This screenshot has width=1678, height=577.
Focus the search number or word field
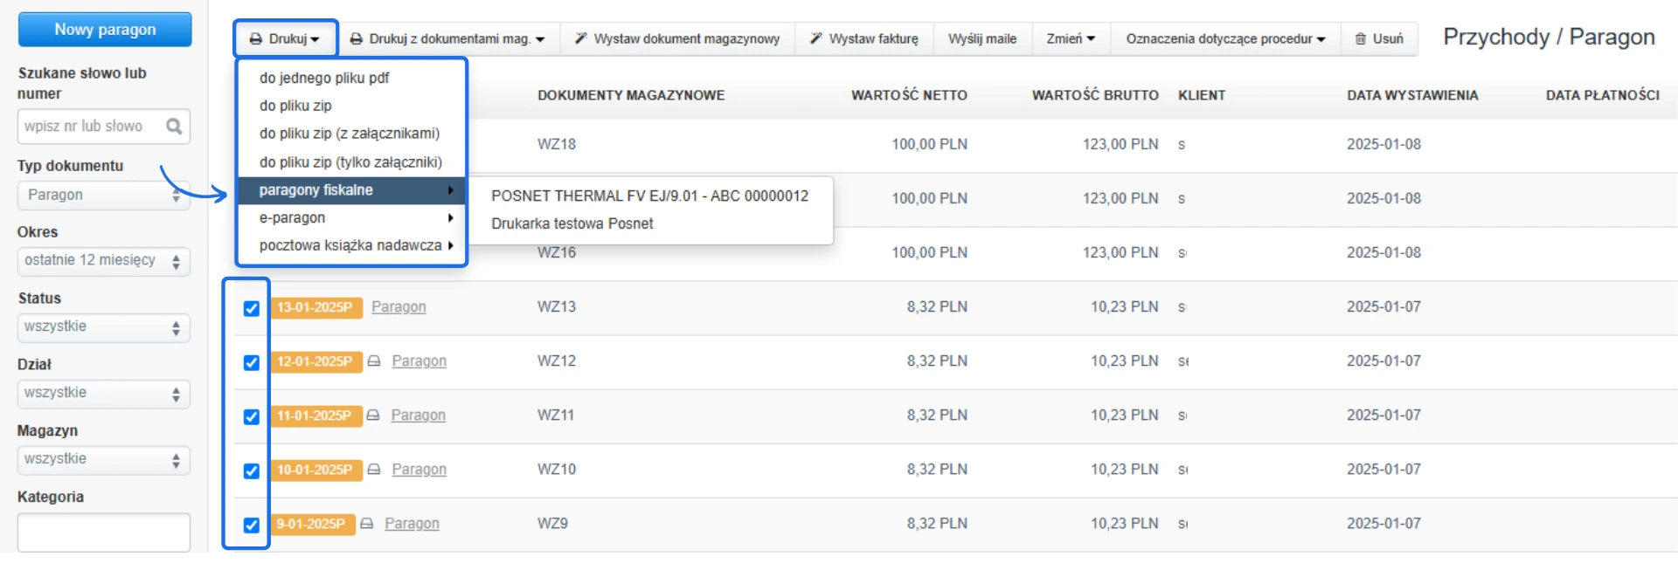tap(92, 127)
